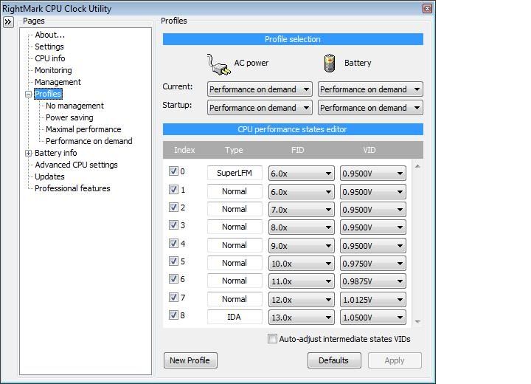Toggle the checkbox for state index 5

point(173,261)
